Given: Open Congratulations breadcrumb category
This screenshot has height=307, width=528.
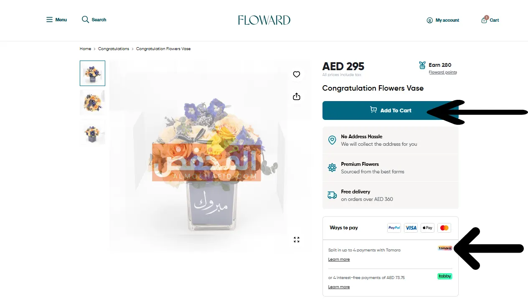Looking at the screenshot, I should point(114,49).
